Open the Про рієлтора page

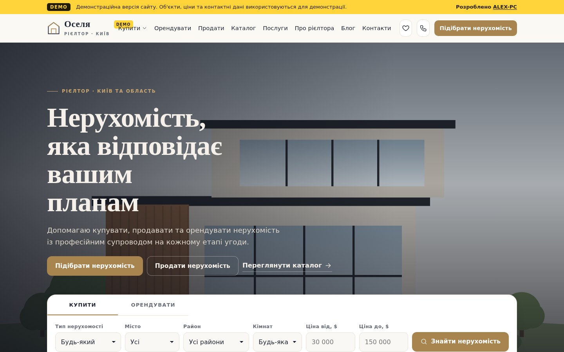(x=315, y=28)
